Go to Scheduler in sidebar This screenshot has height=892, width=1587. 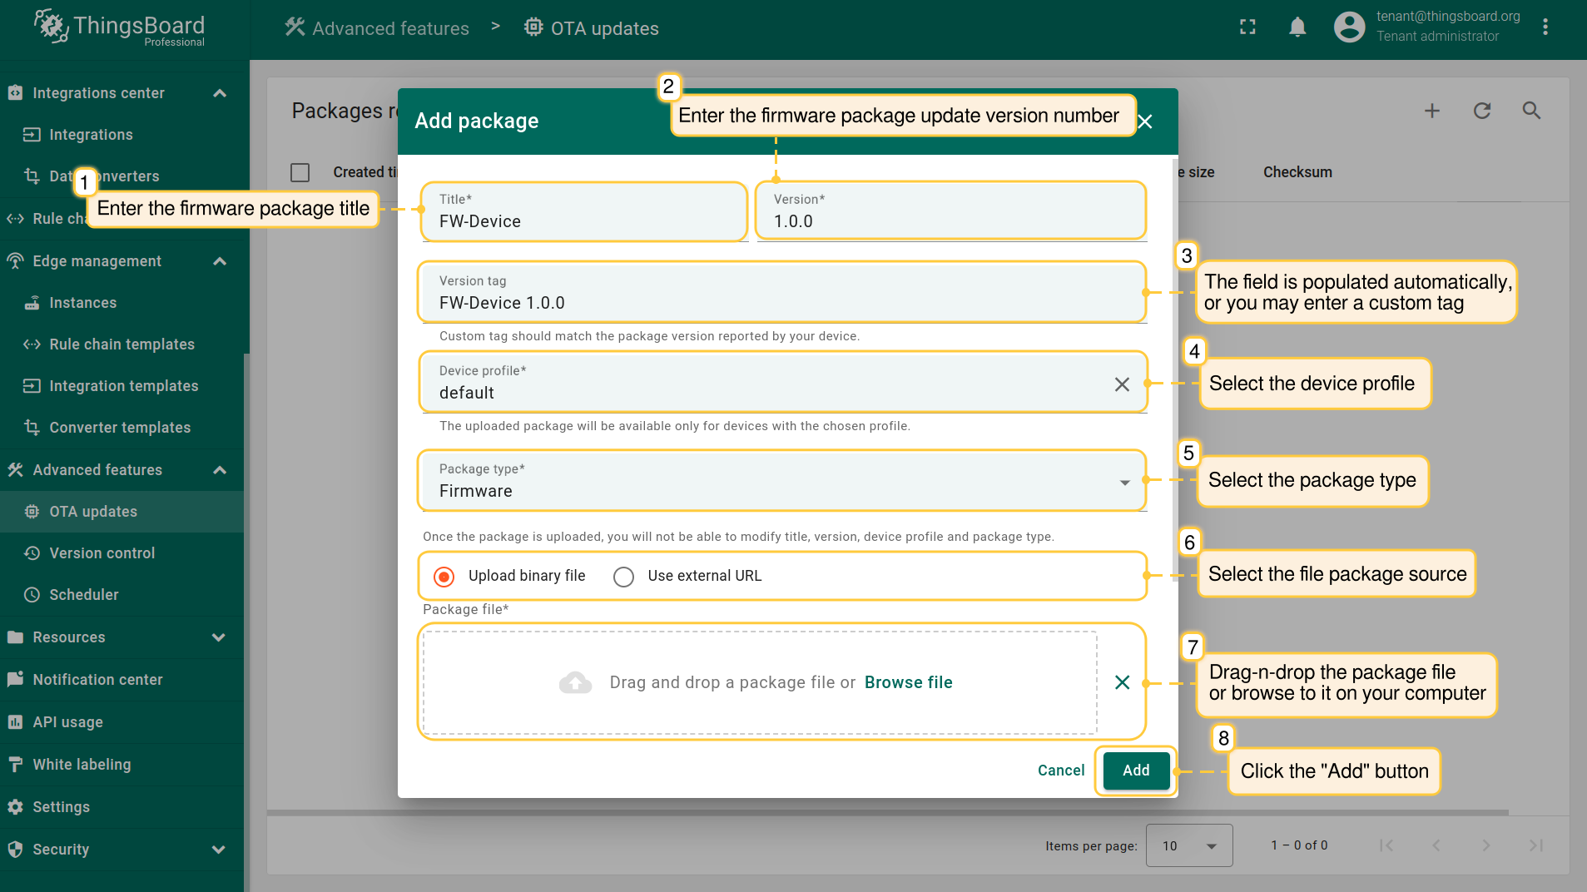coord(83,595)
